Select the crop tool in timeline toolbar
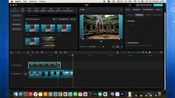This screenshot has width=175, height=98. [x=65, y=53]
